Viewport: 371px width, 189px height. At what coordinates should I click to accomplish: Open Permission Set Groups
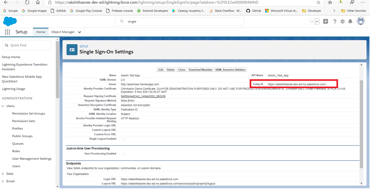(29, 114)
